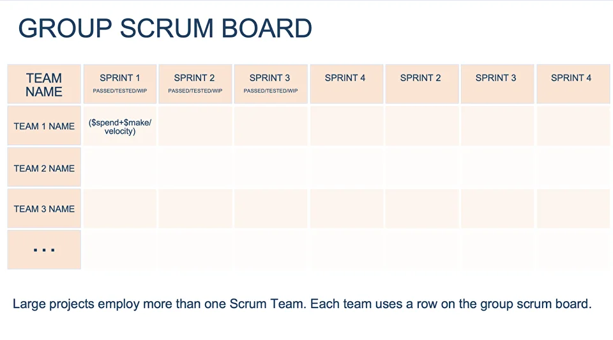Viewport: 613px width, 340px height.
Task: Select Team 1 cell under first SPRINT 2
Action: click(195, 126)
